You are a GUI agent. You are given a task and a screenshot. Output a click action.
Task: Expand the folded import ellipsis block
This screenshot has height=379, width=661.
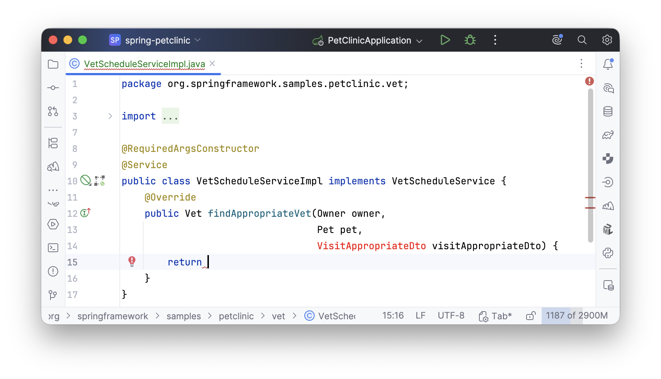tap(170, 116)
